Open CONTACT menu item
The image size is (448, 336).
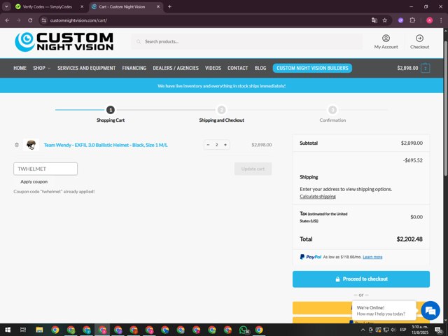(238, 68)
